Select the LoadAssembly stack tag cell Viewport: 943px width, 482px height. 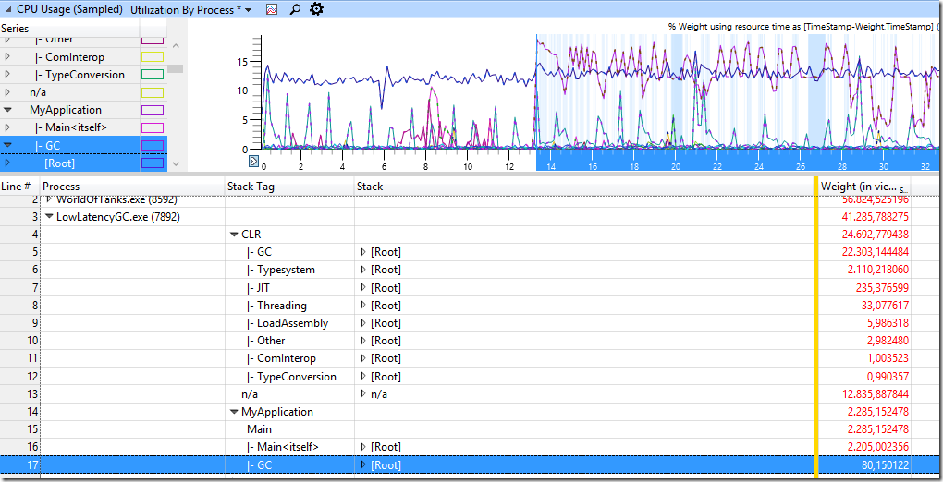tap(290, 323)
